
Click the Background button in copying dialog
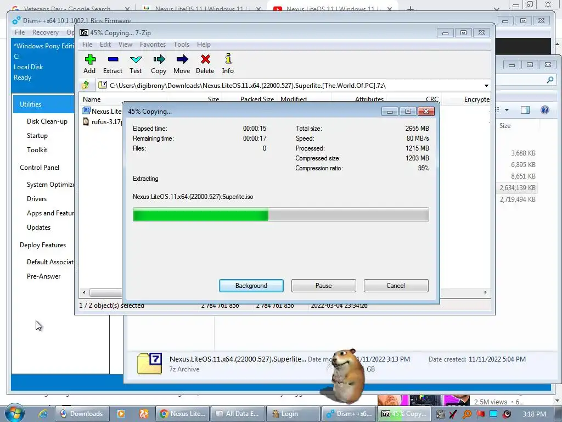click(251, 286)
